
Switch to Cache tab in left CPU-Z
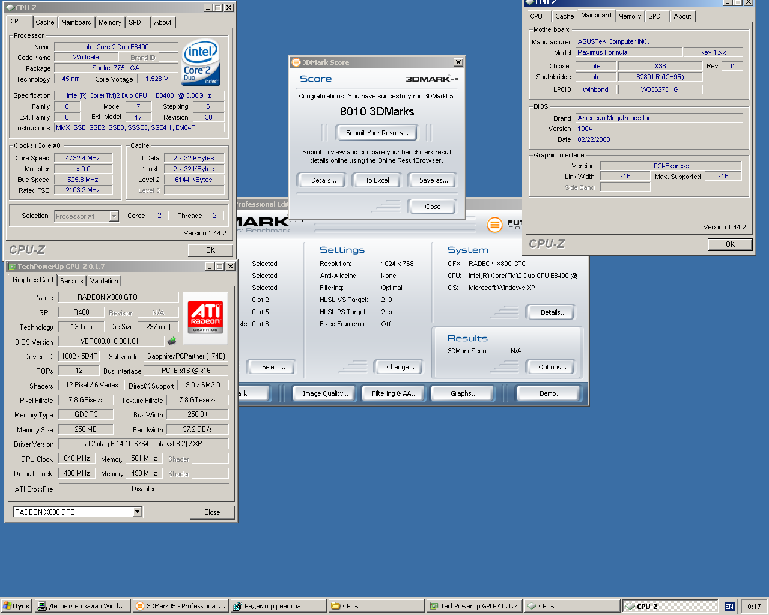point(45,22)
